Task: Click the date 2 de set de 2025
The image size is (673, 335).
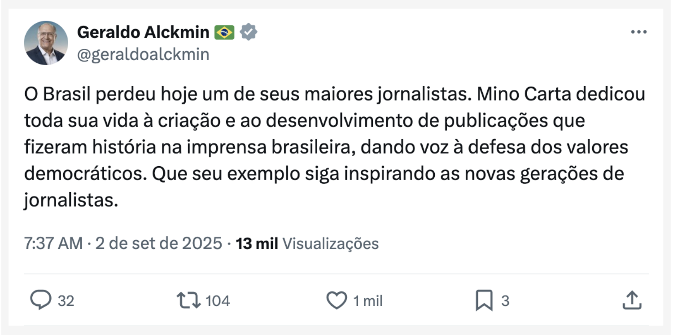Action: (159, 243)
